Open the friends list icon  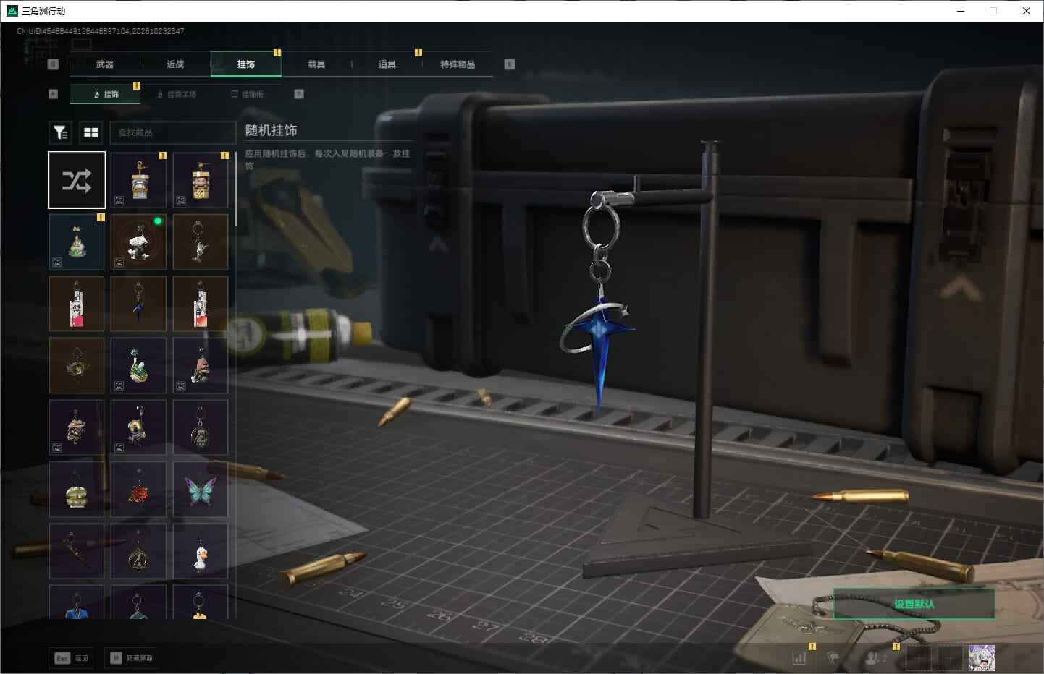click(875, 658)
